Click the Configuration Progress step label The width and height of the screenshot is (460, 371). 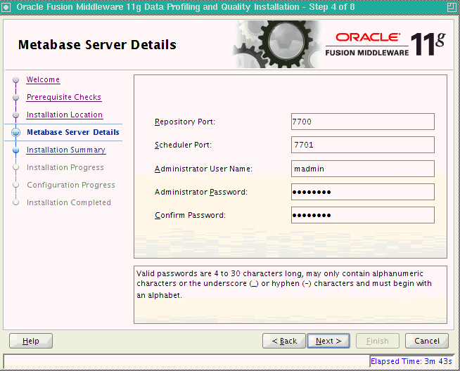tap(71, 185)
